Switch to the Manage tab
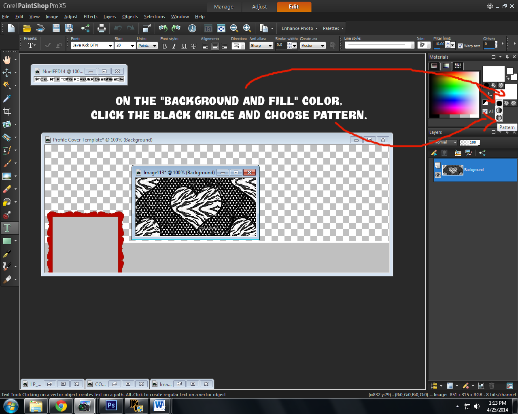The height and width of the screenshot is (414, 518). [224, 6]
